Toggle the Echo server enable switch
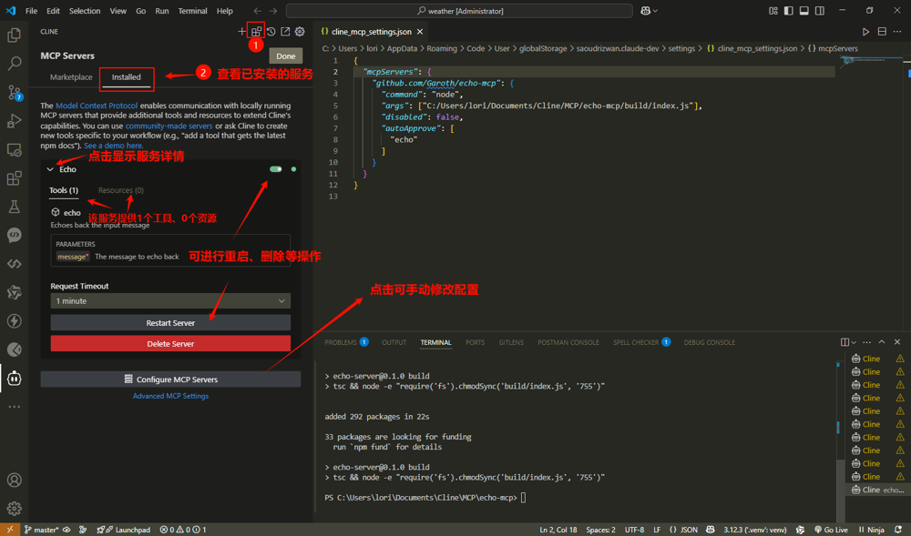The width and height of the screenshot is (911, 536). (275, 169)
